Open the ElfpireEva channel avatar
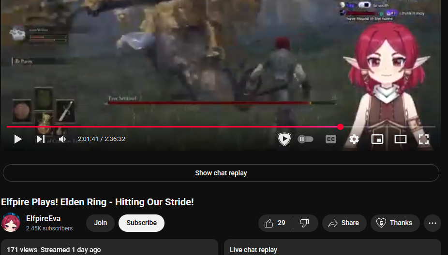The width and height of the screenshot is (448, 255). click(11, 223)
